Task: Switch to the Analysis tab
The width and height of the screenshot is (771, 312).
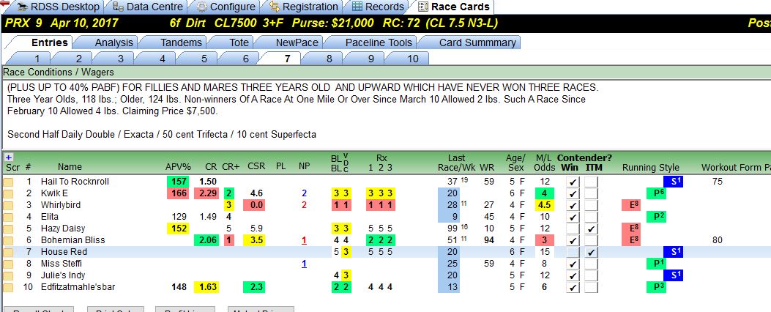Action: (113, 42)
